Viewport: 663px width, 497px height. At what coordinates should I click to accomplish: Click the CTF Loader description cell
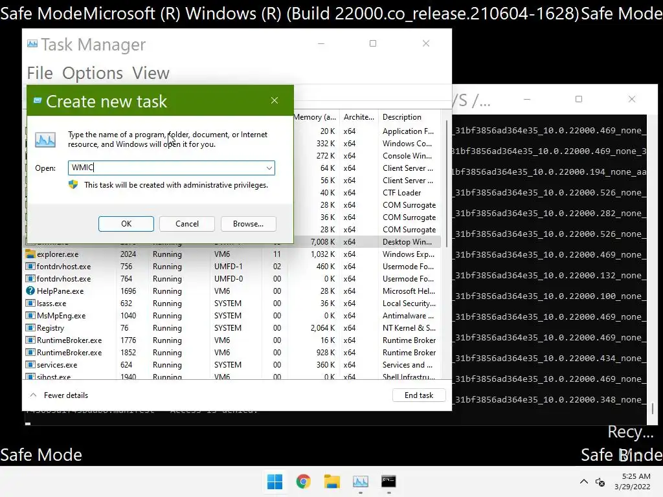pyautogui.click(x=401, y=193)
